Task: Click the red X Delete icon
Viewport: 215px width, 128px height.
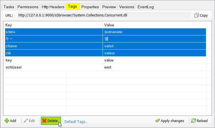Action: pos(44,121)
